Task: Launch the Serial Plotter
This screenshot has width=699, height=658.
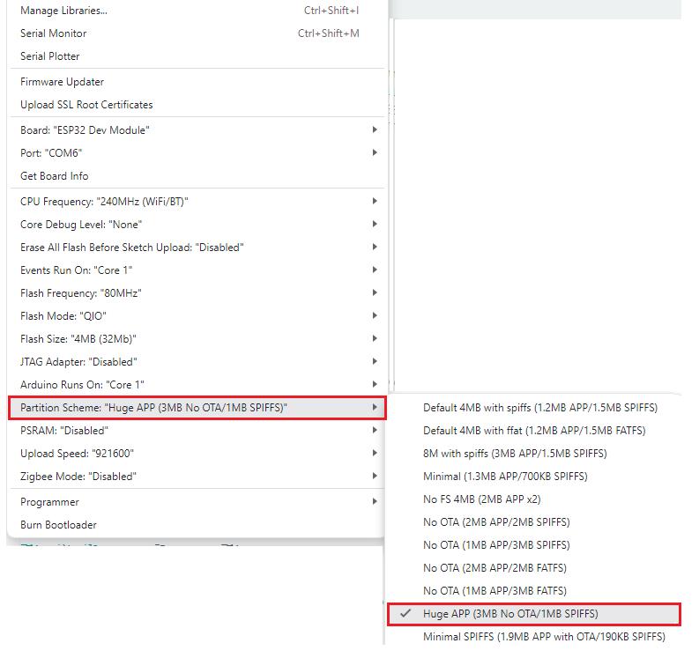Action: 197,56
